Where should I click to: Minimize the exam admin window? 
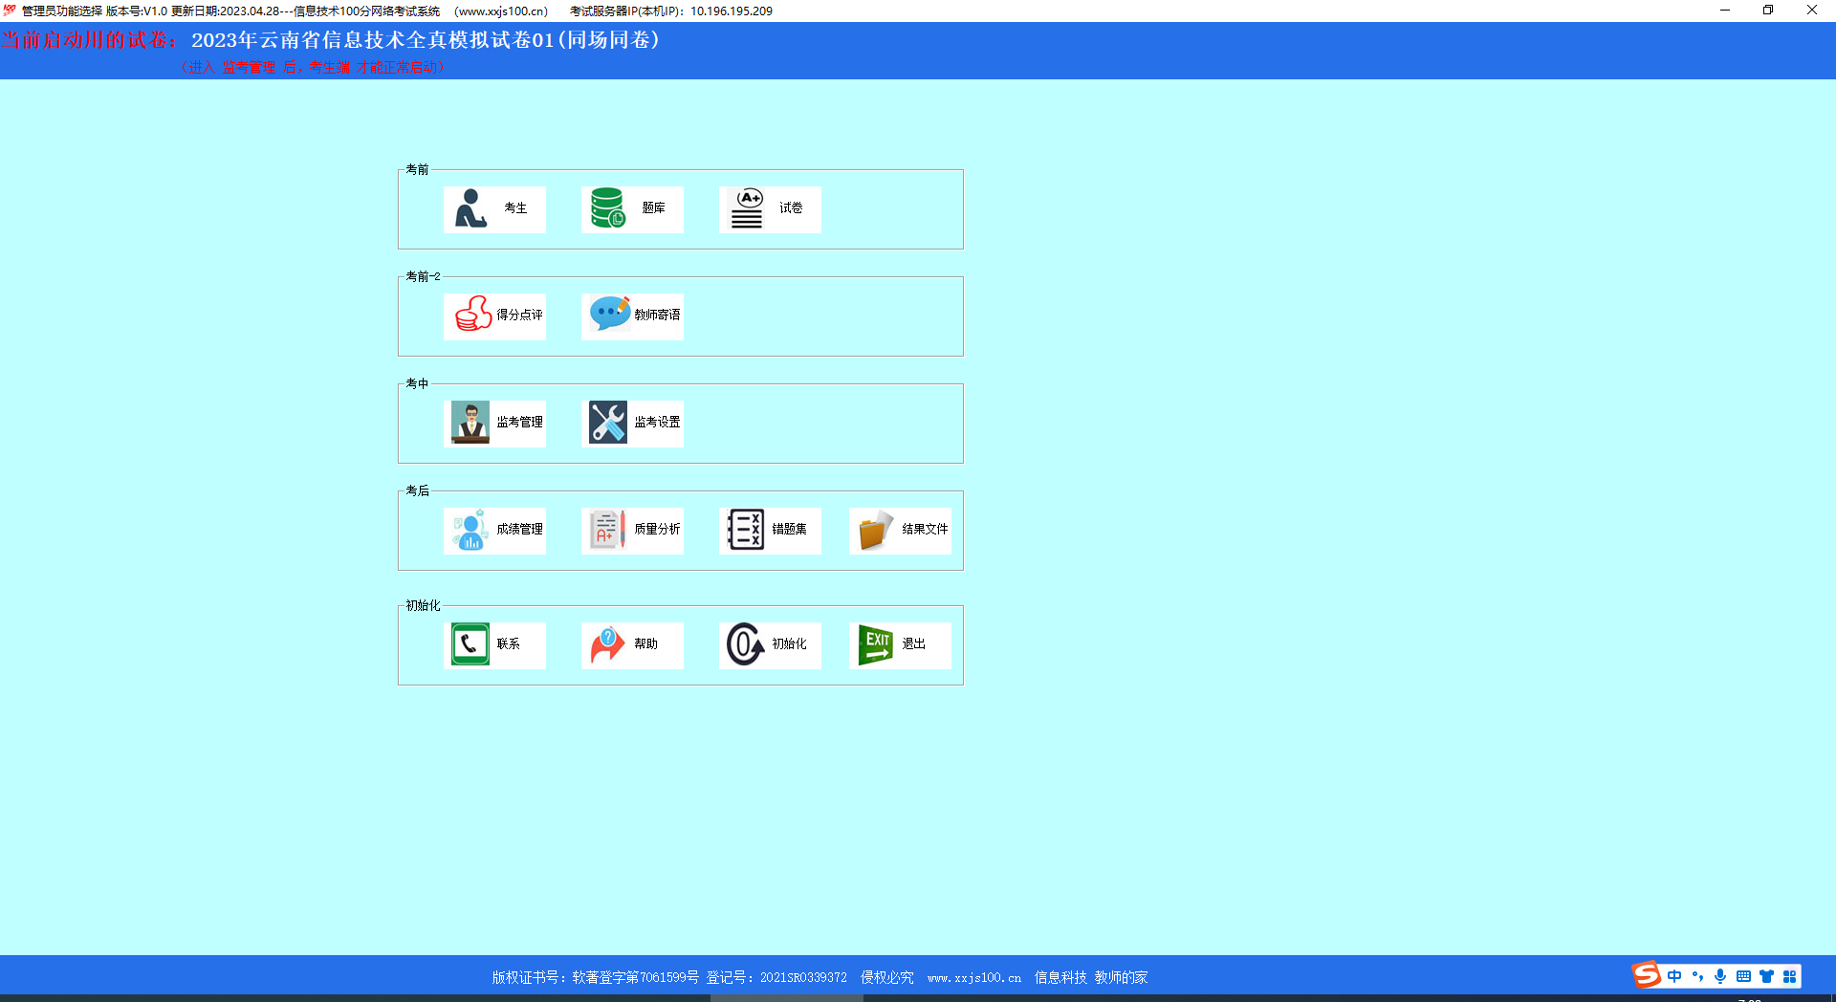pyautogui.click(x=1725, y=11)
